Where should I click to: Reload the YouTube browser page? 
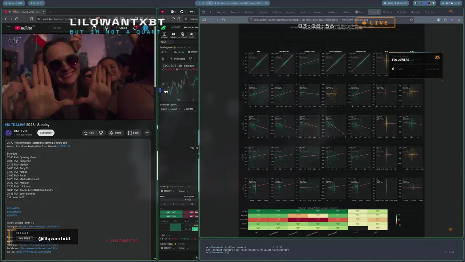point(17,19)
